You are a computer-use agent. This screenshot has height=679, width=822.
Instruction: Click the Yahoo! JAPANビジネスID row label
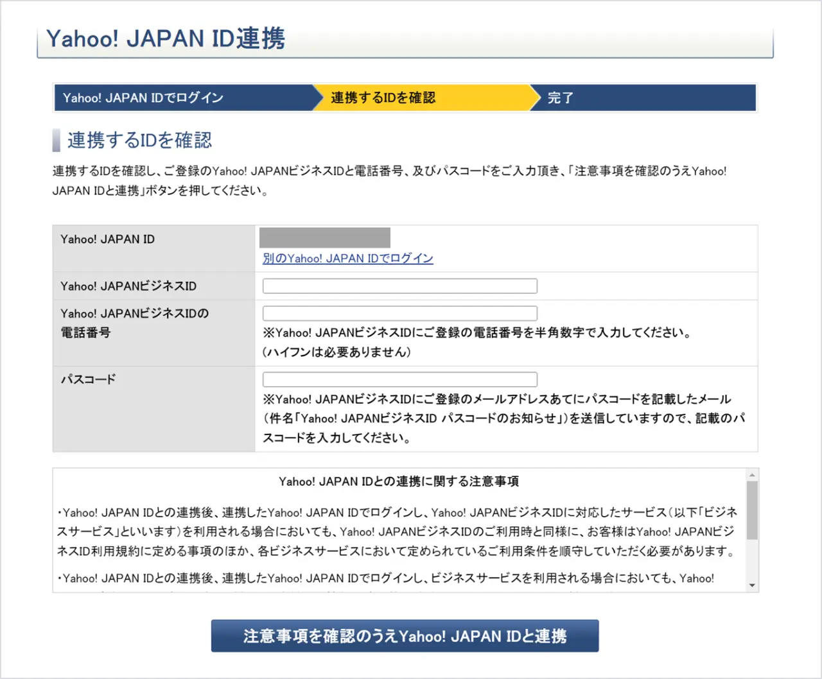pyautogui.click(x=128, y=286)
